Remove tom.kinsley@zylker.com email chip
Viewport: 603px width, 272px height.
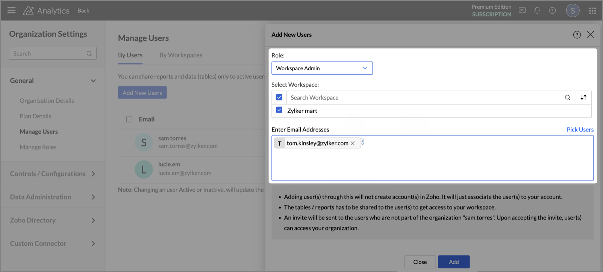point(353,143)
